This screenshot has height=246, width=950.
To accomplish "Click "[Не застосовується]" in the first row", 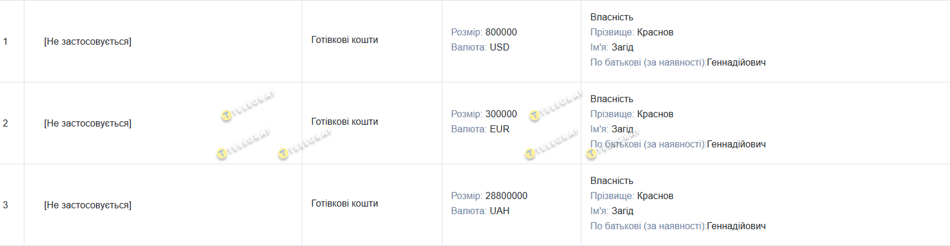I will 88,42.
